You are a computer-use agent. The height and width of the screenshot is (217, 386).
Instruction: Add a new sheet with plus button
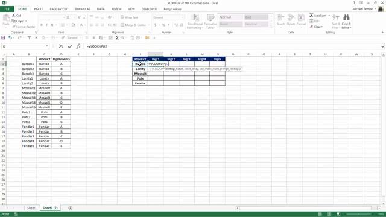(x=70, y=208)
